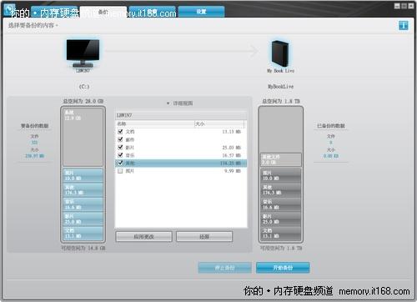Click the Apply Changes button
The height and width of the screenshot is (302, 417).
coord(143,237)
